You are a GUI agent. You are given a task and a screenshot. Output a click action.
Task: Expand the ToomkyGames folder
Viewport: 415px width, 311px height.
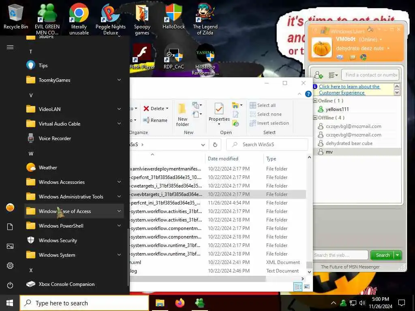74,80
